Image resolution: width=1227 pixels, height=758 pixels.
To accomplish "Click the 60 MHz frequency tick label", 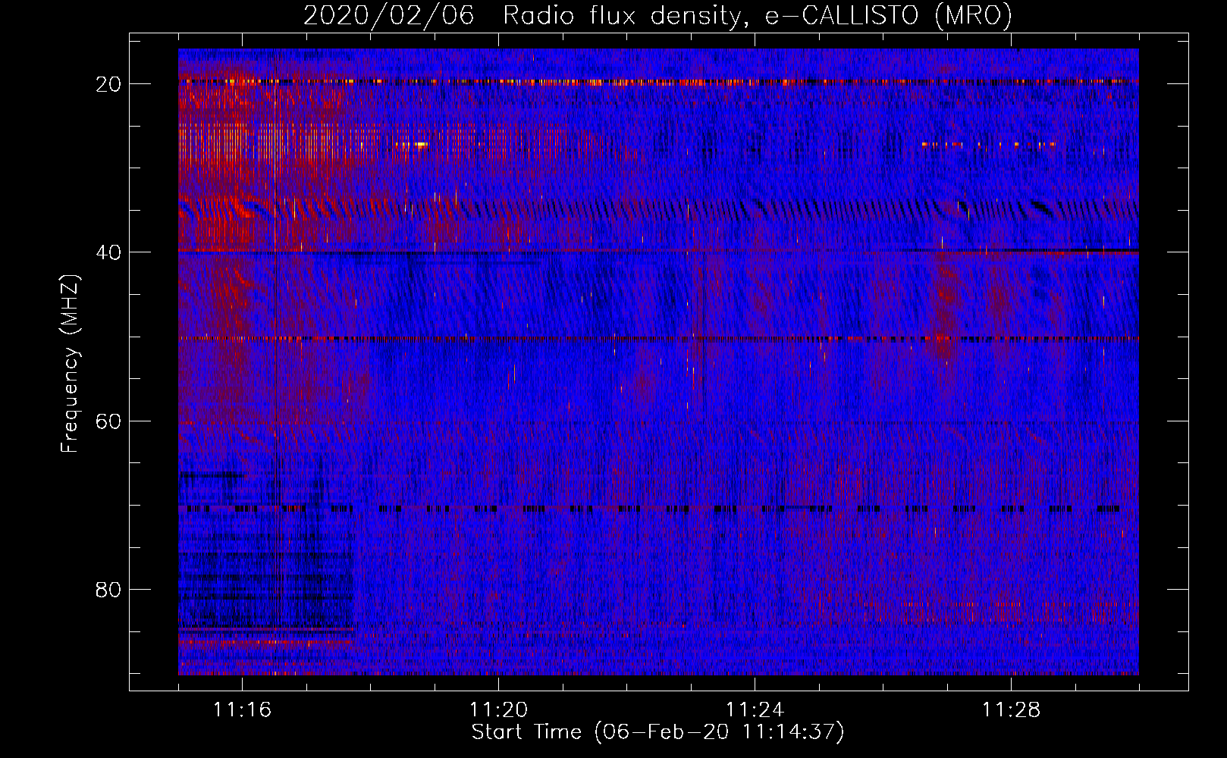I will pyautogui.click(x=108, y=421).
